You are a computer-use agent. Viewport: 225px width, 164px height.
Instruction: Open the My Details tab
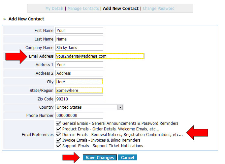point(54,8)
